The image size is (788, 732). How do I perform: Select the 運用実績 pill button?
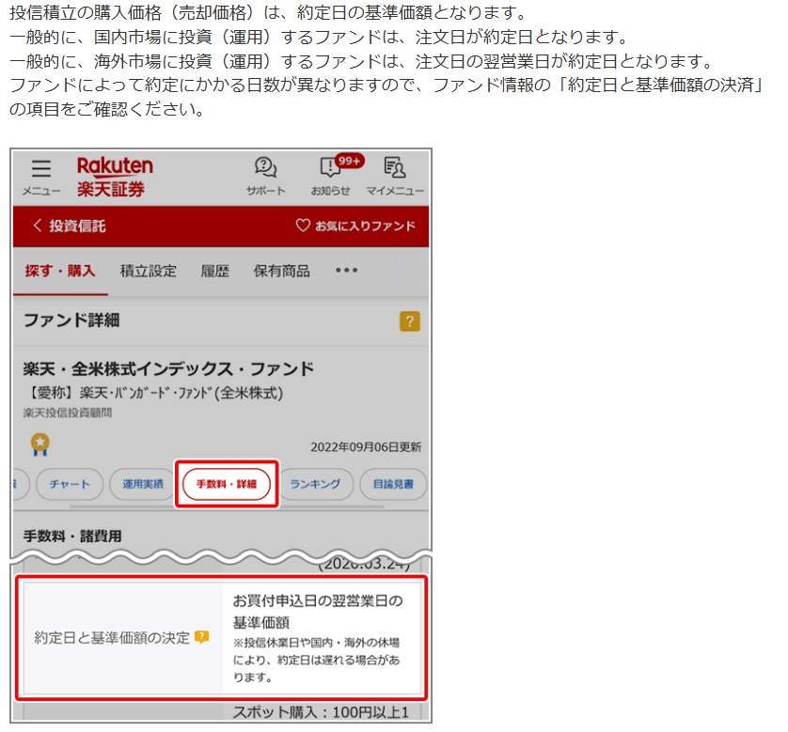(141, 484)
